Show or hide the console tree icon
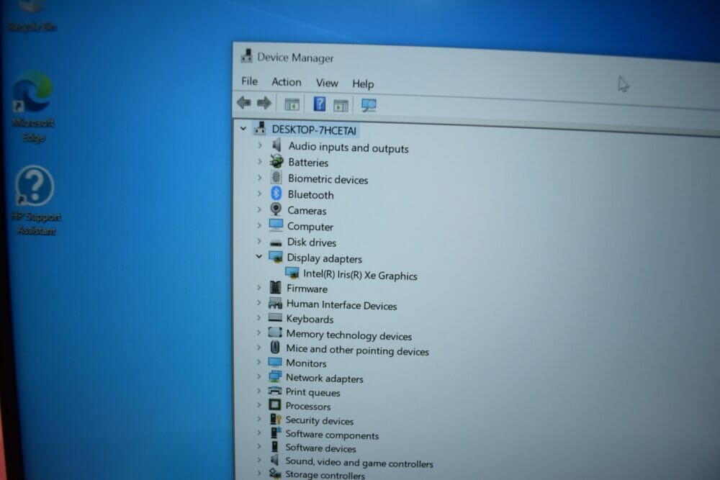The height and width of the screenshot is (480, 720). (x=292, y=104)
